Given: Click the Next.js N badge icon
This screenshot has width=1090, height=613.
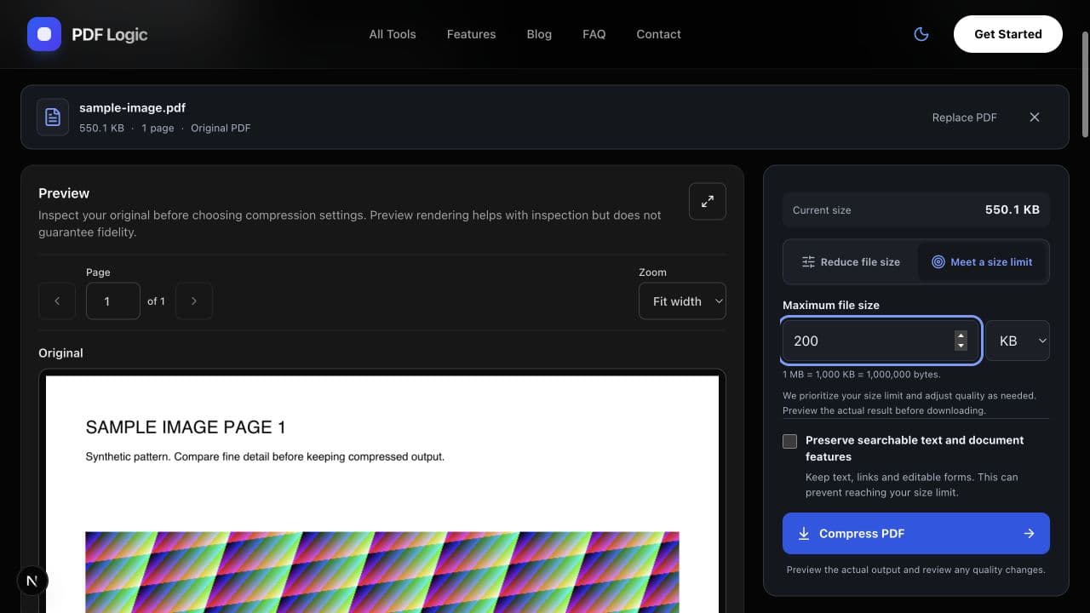Looking at the screenshot, I should 32,581.
